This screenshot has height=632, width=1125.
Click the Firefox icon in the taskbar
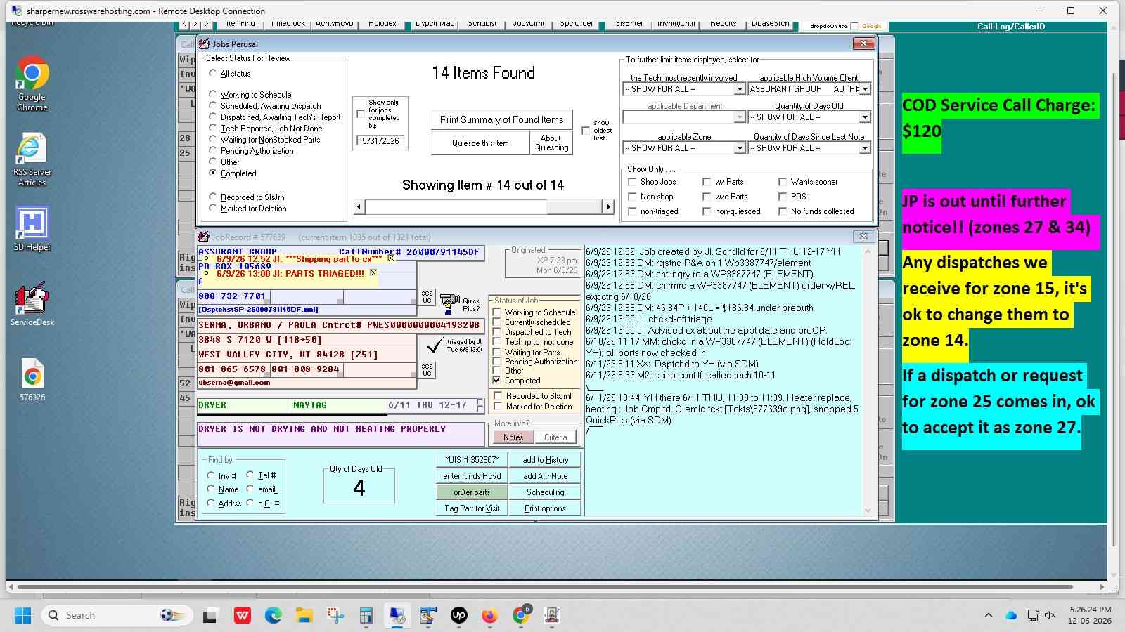coord(489,616)
